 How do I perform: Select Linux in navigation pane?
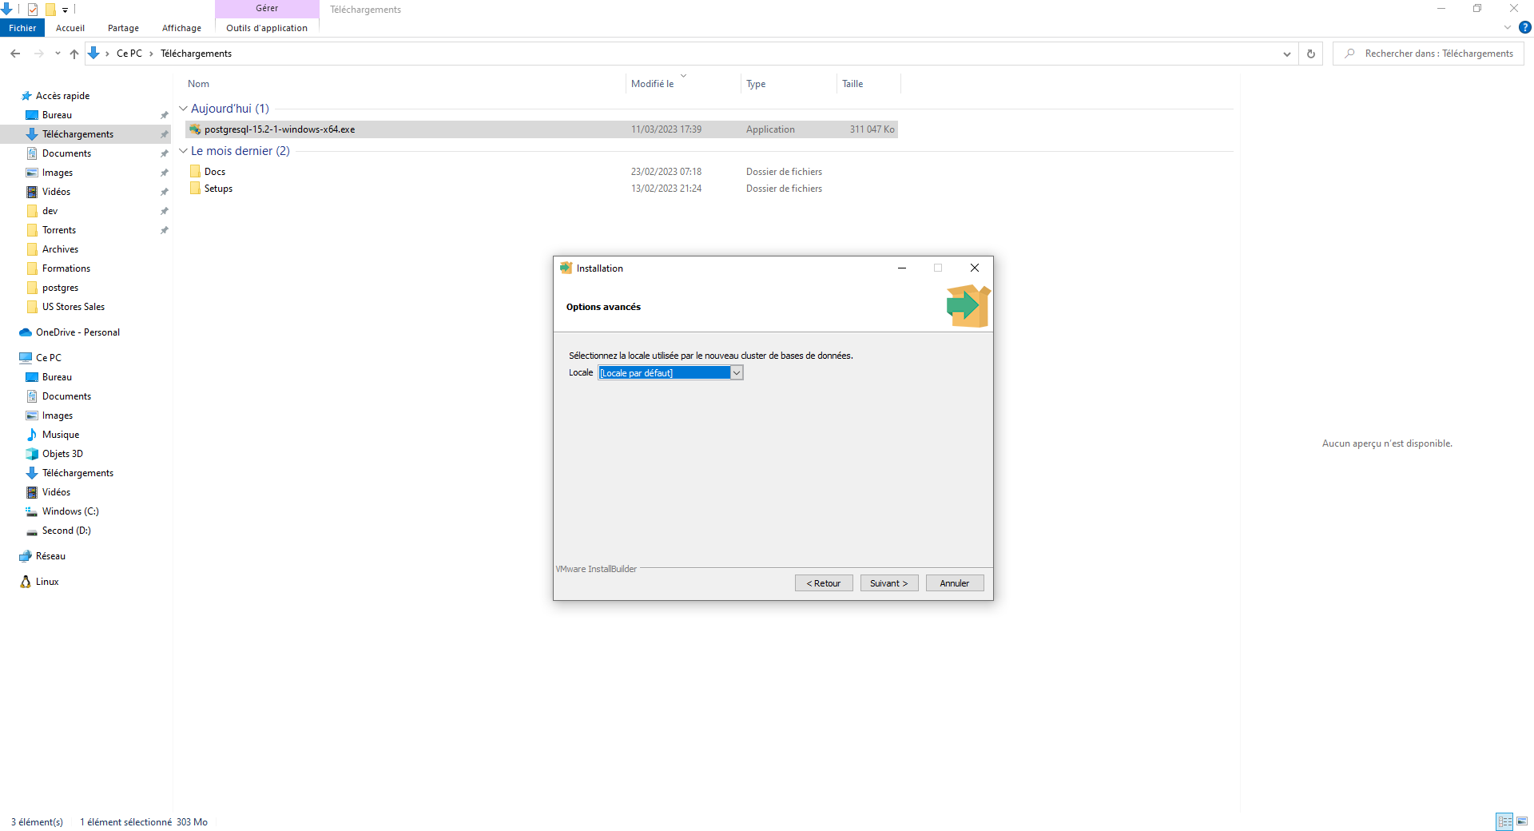[x=47, y=582]
